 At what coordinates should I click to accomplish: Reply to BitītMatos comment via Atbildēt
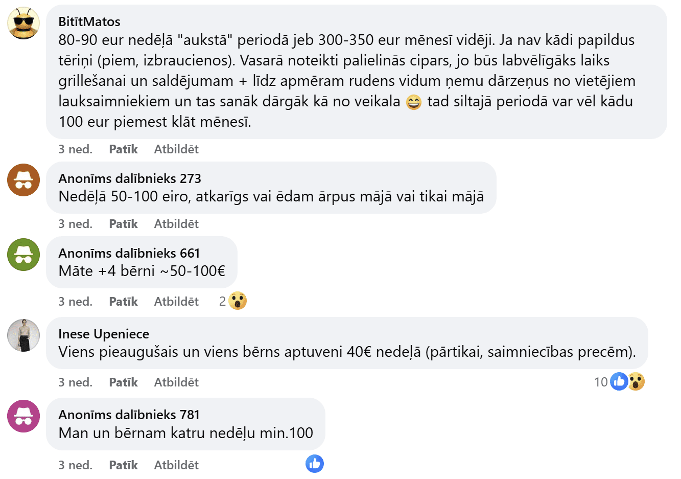[x=176, y=149]
